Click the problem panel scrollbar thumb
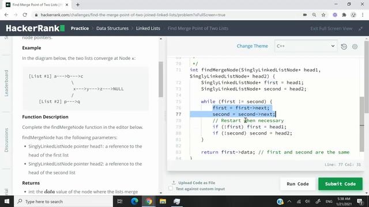The image size is (369, 207). pyautogui.click(x=161, y=79)
